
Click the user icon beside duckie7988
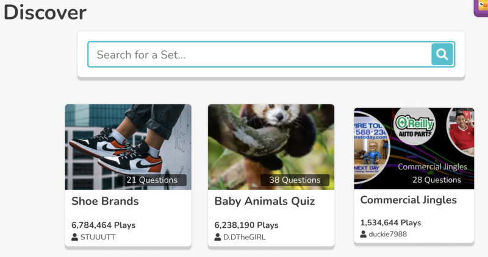coord(364,234)
